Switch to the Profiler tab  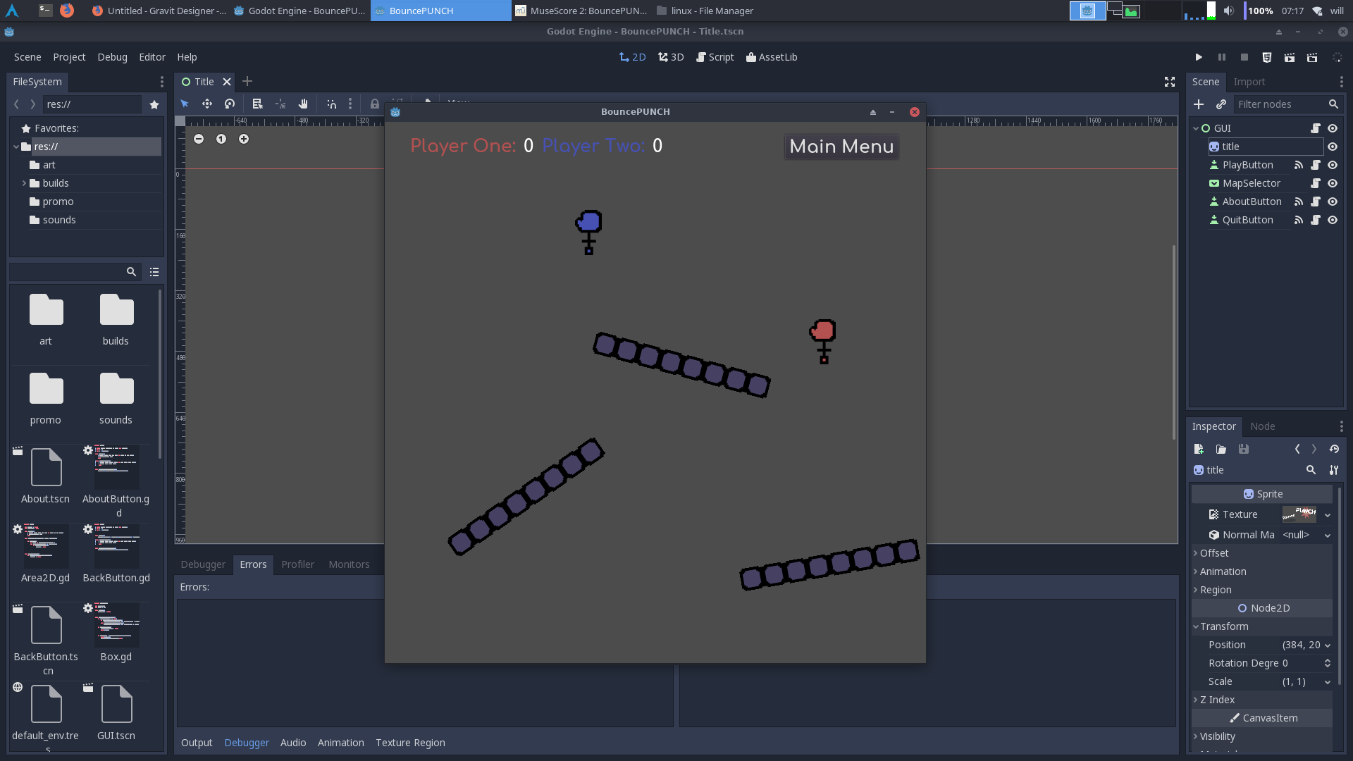click(297, 564)
